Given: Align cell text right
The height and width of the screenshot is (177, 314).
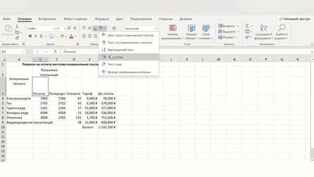Looking at the screenshot, I should 95,36.
